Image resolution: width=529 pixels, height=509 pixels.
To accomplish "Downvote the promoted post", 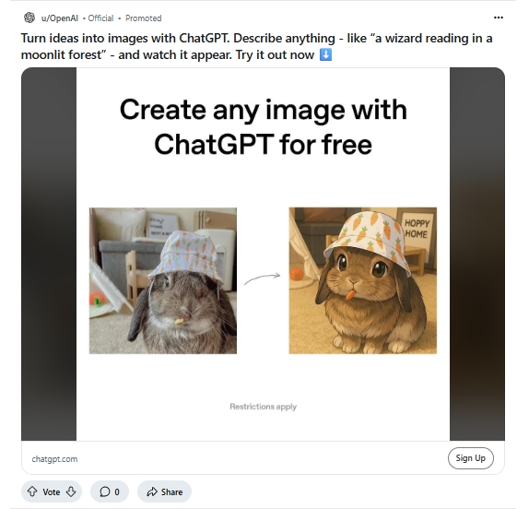I will pos(71,491).
